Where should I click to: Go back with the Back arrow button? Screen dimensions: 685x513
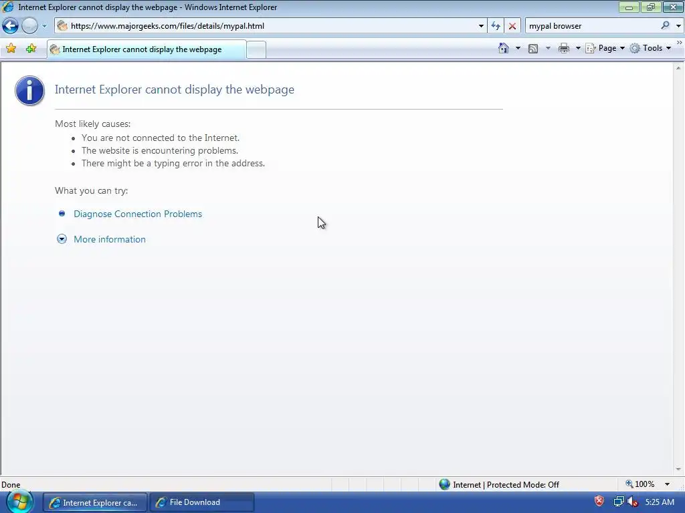(x=11, y=26)
